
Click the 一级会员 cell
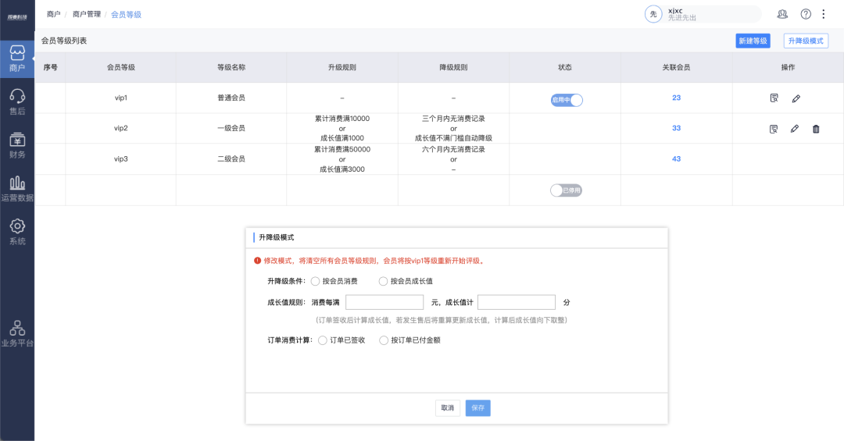[231, 128]
